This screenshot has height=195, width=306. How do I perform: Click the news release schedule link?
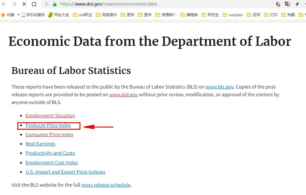[x=105, y=185]
